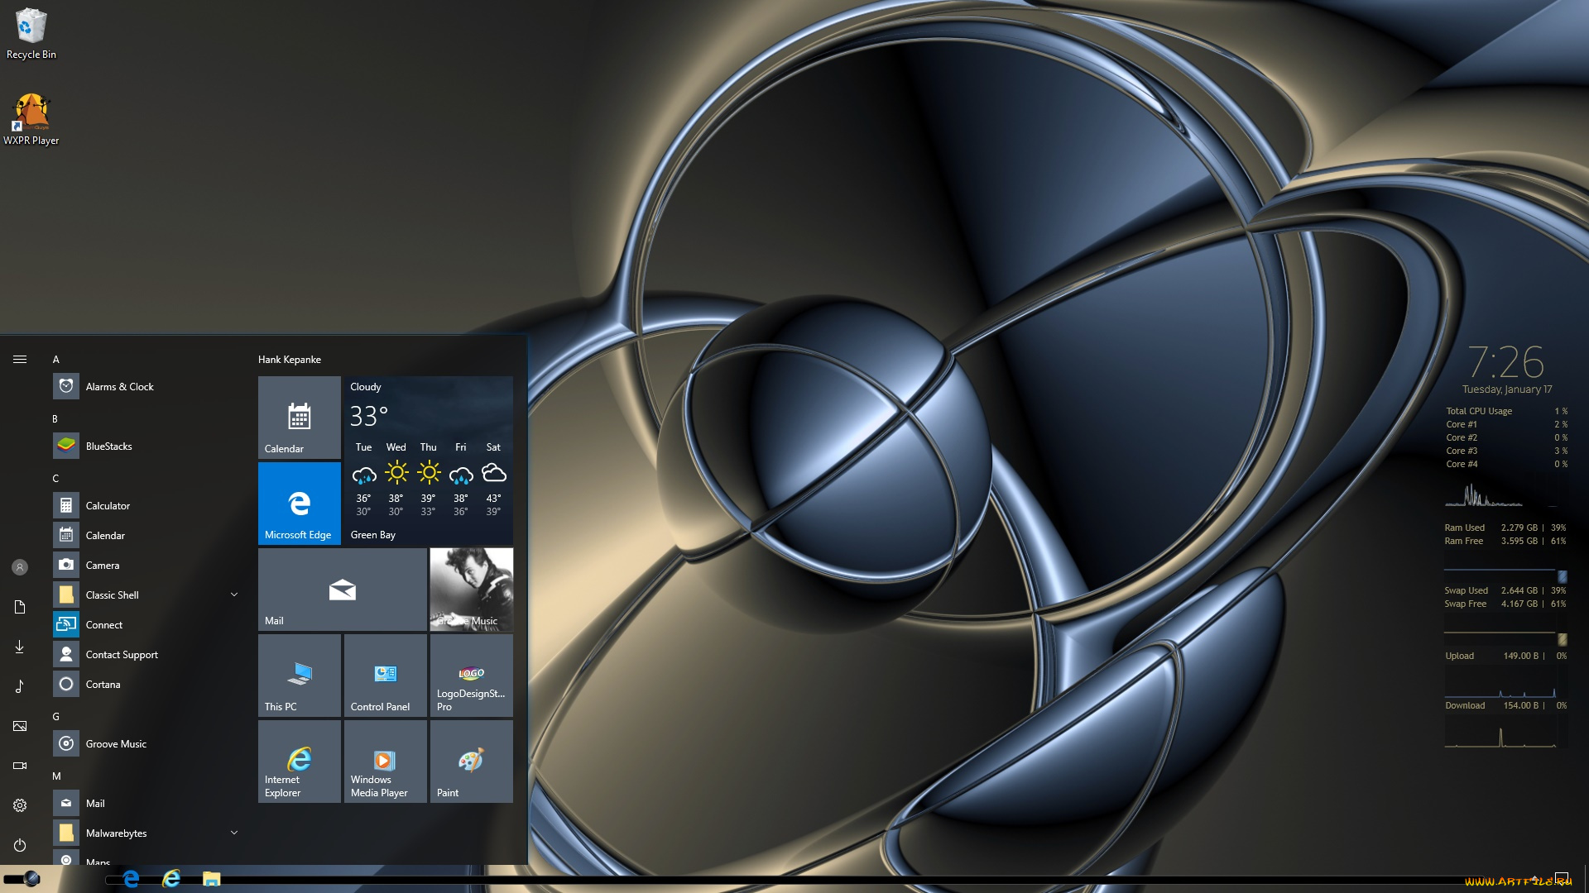Open the This PC tile
The height and width of the screenshot is (893, 1589).
pyautogui.click(x=299, y=675)
